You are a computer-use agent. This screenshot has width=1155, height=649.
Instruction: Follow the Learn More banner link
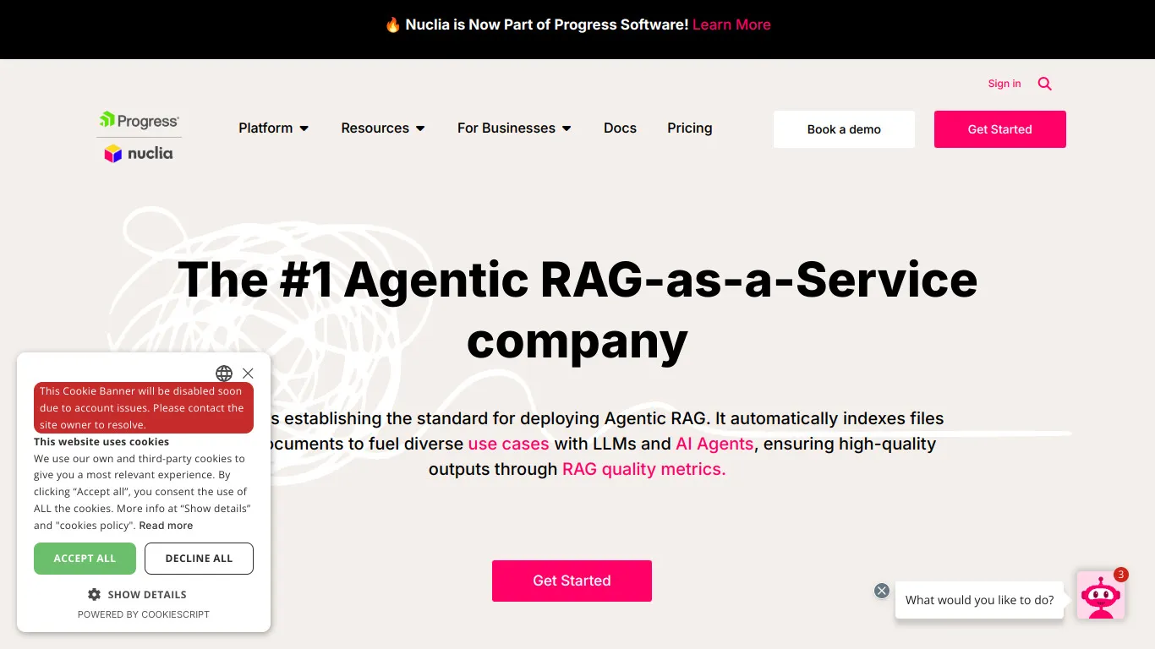point(731,25)
